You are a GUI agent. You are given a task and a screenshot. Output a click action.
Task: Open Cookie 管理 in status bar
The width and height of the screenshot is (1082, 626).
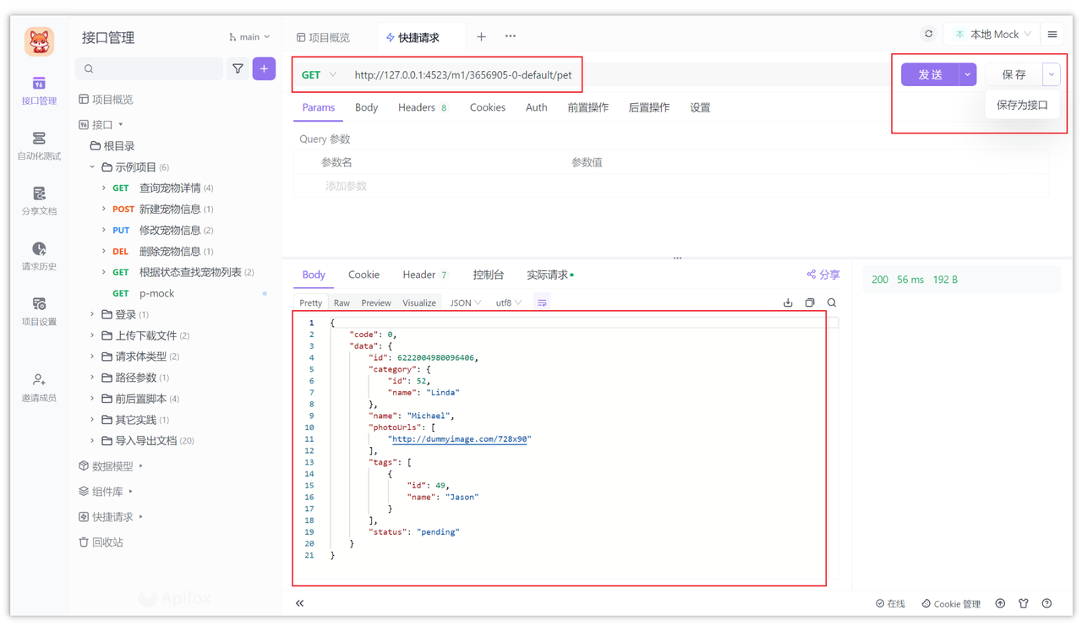tap(951, 603)
